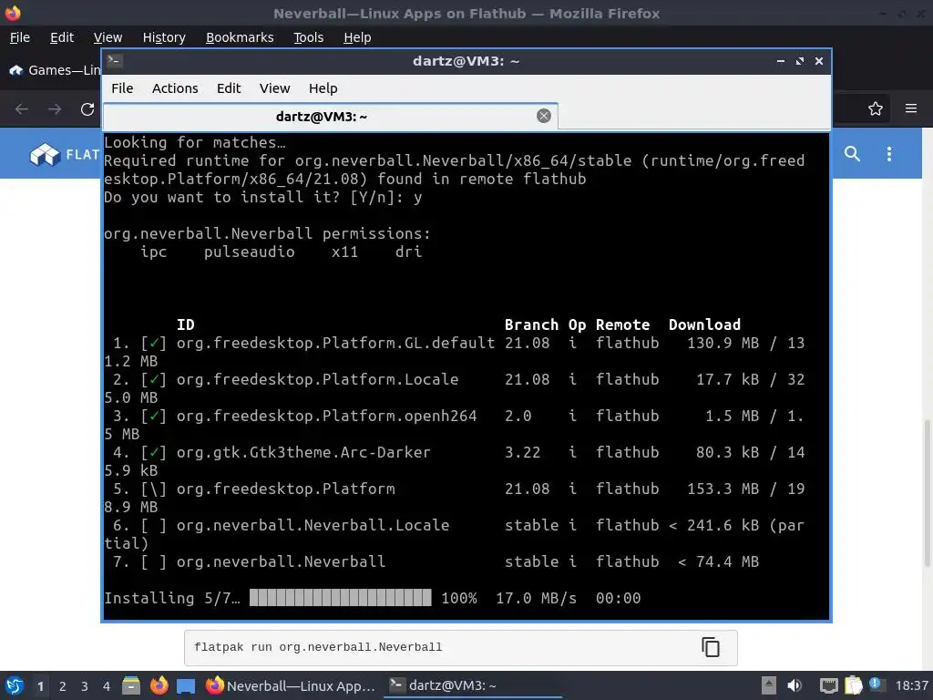This screenshot has height=700, width=933.
Task: Close the dartz@VM3 terminal tab
Action: (544, 116)
